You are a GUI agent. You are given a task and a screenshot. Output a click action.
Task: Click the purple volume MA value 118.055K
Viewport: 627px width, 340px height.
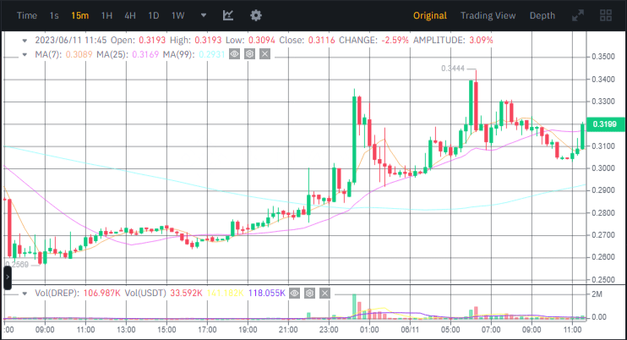[267, 293]
